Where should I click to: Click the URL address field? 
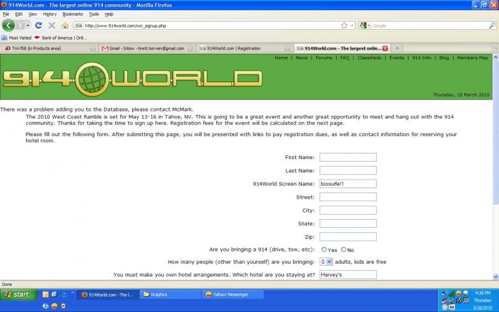tap(211, 25)
